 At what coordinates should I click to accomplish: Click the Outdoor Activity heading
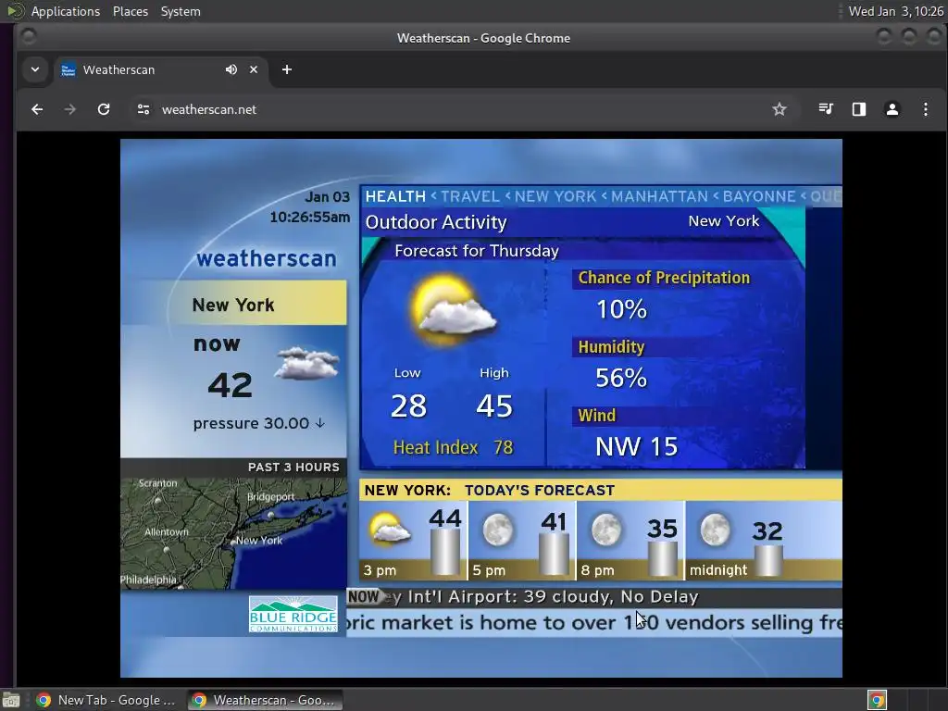[436, 222]
